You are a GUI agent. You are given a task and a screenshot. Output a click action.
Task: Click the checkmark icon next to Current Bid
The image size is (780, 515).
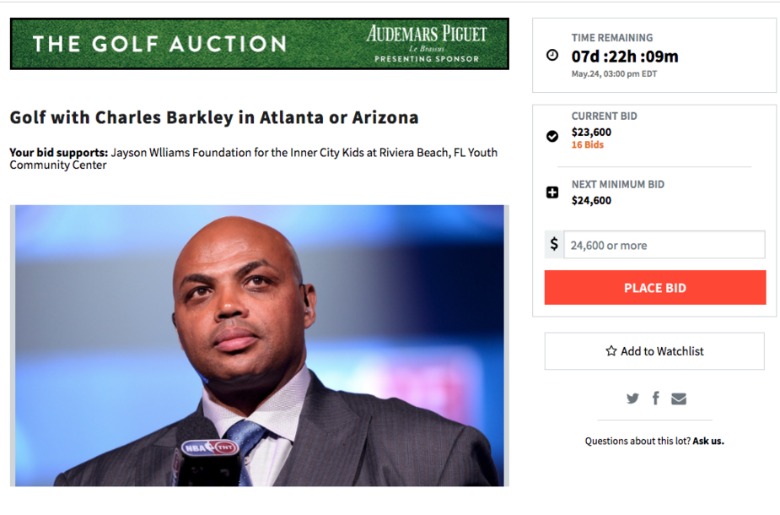(x=552, y=136)
